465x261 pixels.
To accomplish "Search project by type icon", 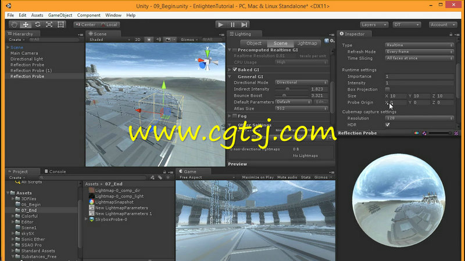I will click(x=152, y=177).
